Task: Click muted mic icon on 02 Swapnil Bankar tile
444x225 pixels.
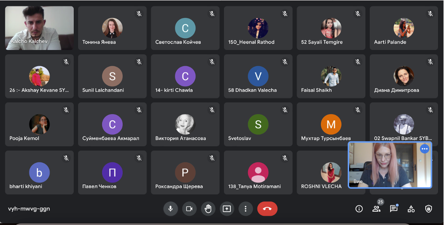Action: pos(430,110)
